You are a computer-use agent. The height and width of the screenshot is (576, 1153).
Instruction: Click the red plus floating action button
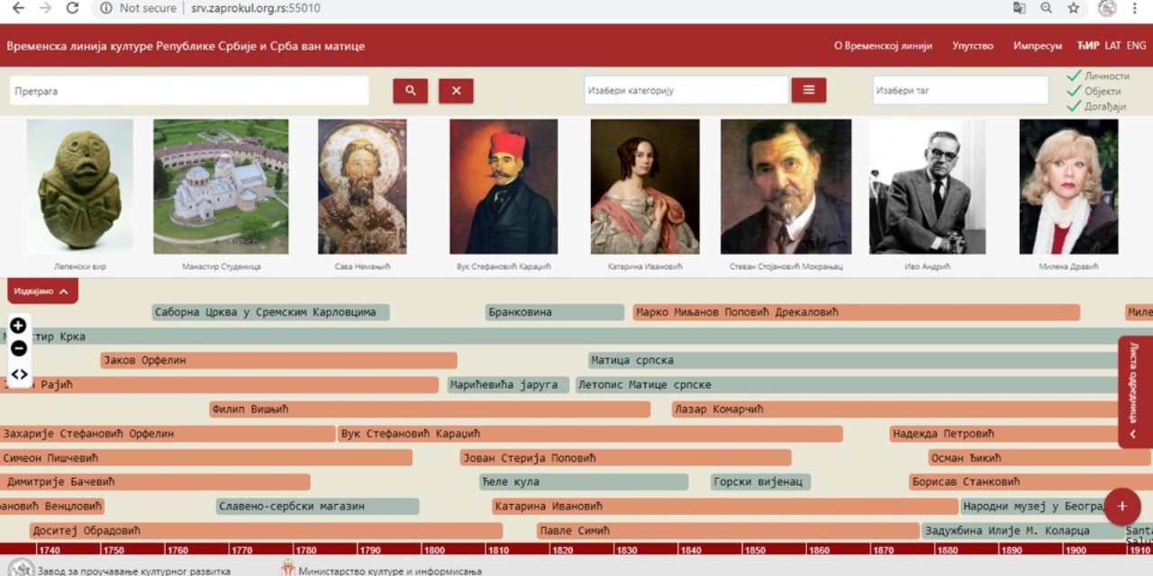[1121, 507]
